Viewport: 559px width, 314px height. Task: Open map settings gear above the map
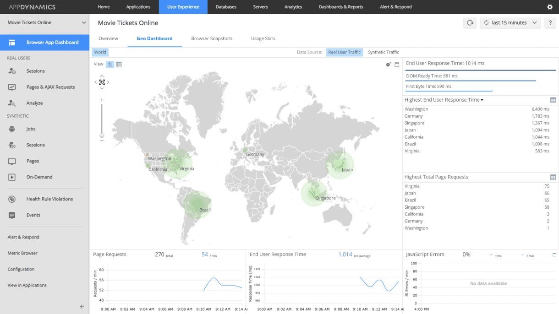(x=388, y=65)
